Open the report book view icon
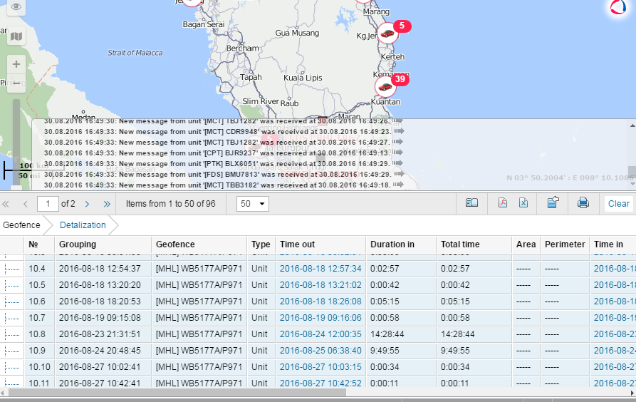The height and width of the screenshot is (402, 636). 471,203
